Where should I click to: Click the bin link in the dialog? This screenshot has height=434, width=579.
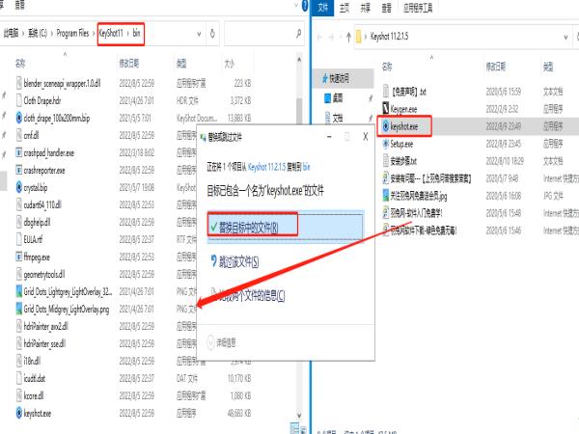[x=307, y=167]
